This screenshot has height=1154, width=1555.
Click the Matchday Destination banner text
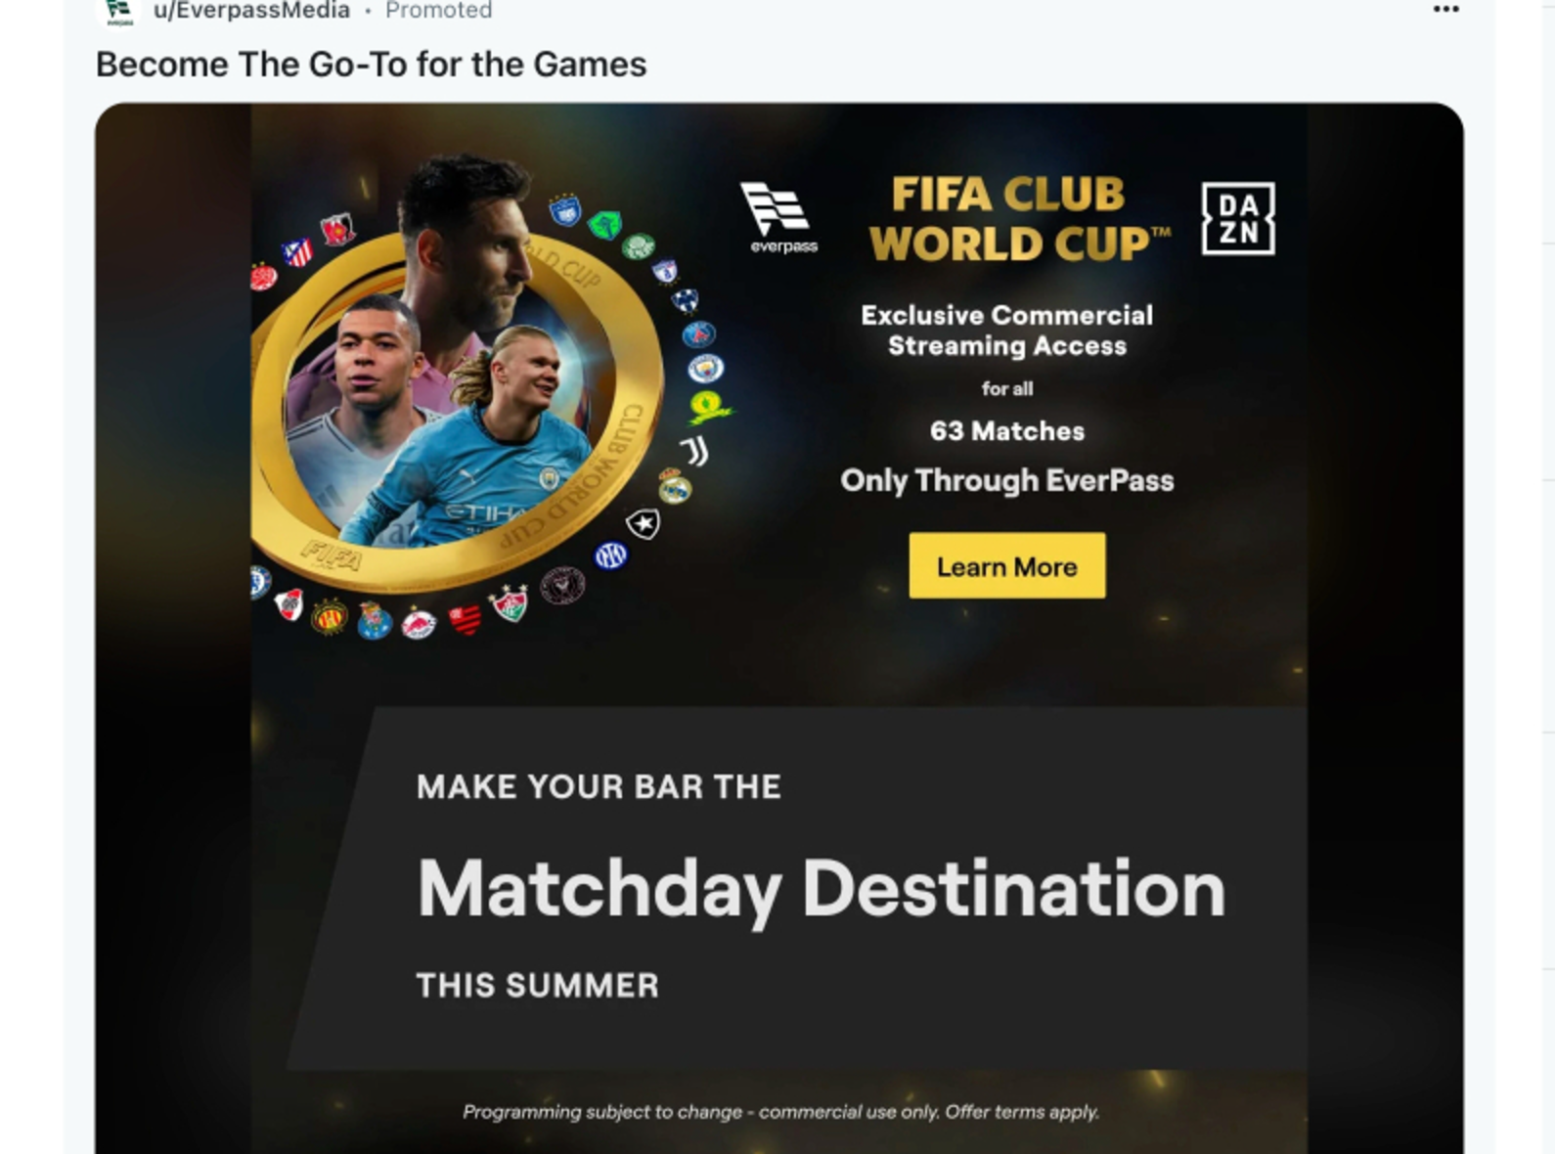(x=821, y=888)
